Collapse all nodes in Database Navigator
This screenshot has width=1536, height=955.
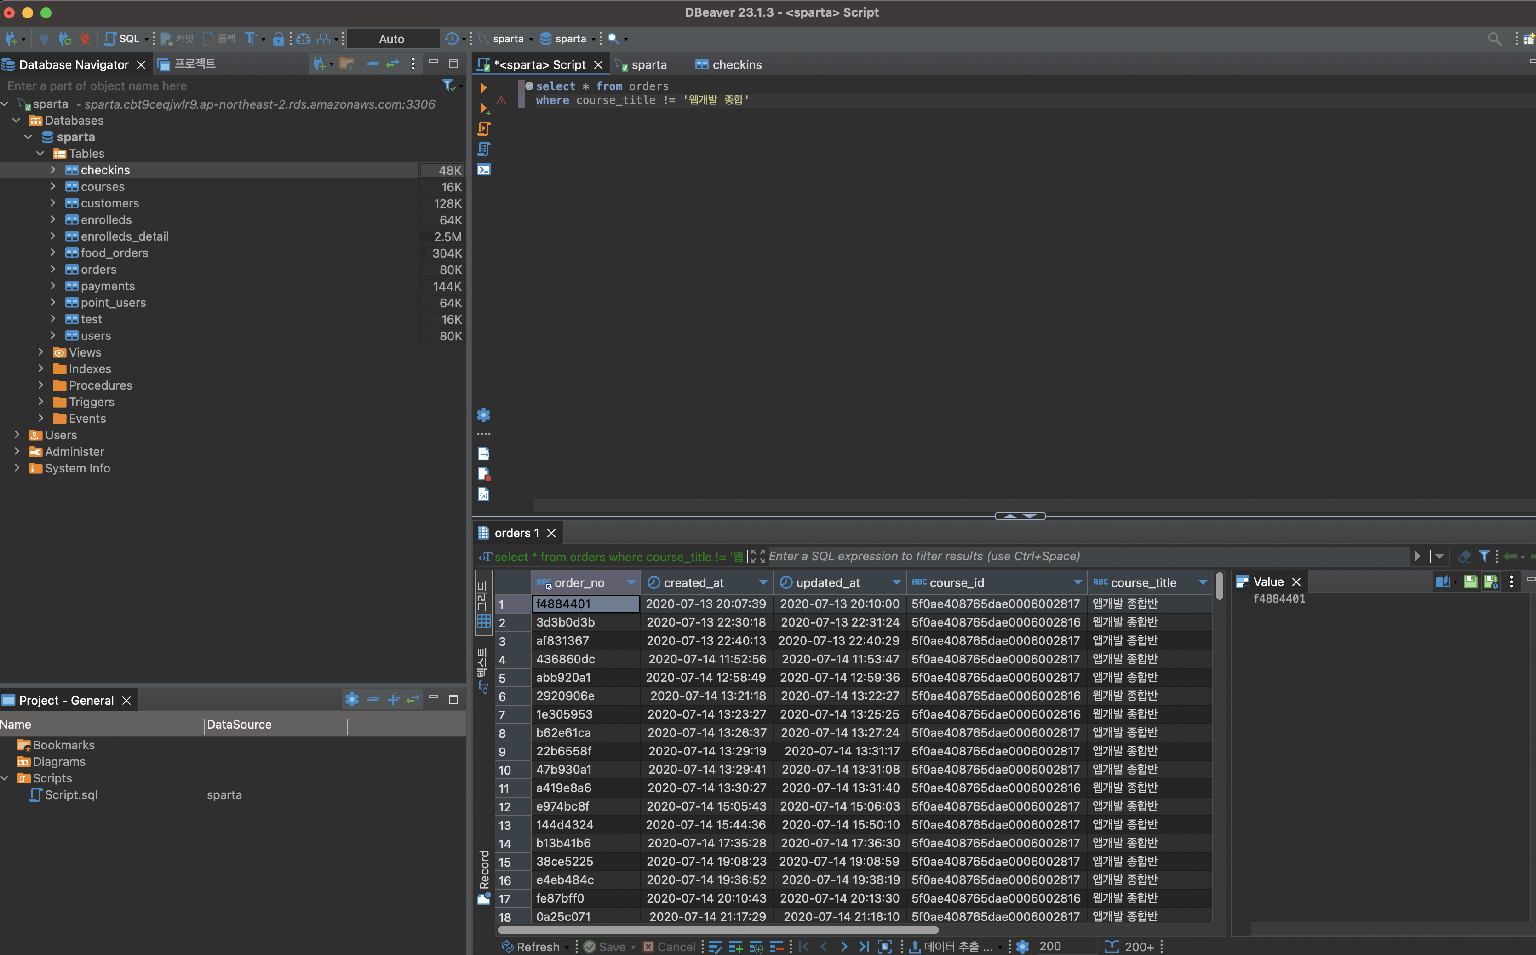[x=373, y=64]
